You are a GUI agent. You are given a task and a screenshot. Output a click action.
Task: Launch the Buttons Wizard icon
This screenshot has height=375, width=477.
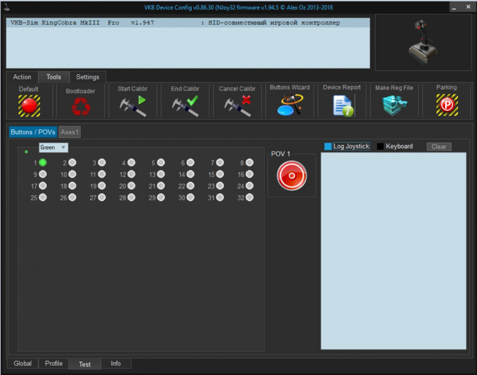290,105
